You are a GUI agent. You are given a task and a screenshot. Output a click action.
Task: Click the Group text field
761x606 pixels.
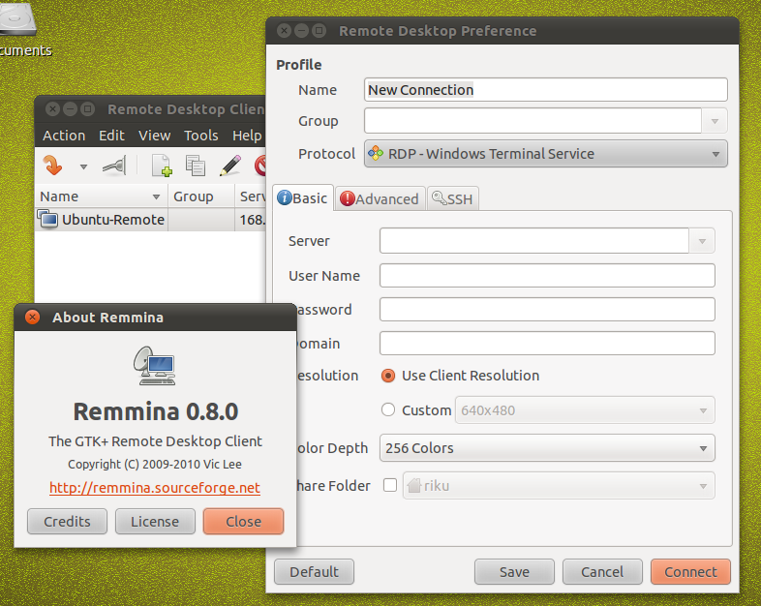[x=533, y=121]
